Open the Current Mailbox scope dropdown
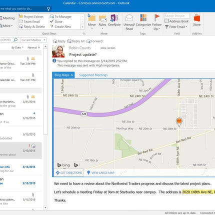 (33, 40)
